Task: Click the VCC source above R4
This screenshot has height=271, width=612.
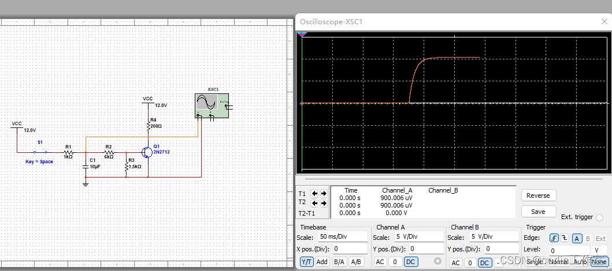Action: pos(148,102)
